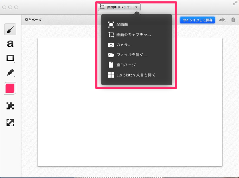Select the Arrow tool

(x=10, y=29)
